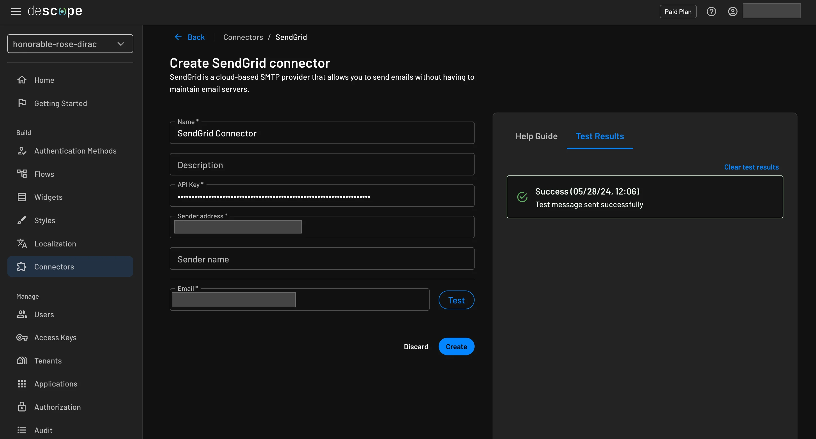Click the green success checkmark icon
Viewport: 816px width, 439px height.
click(x=522, y=197)
